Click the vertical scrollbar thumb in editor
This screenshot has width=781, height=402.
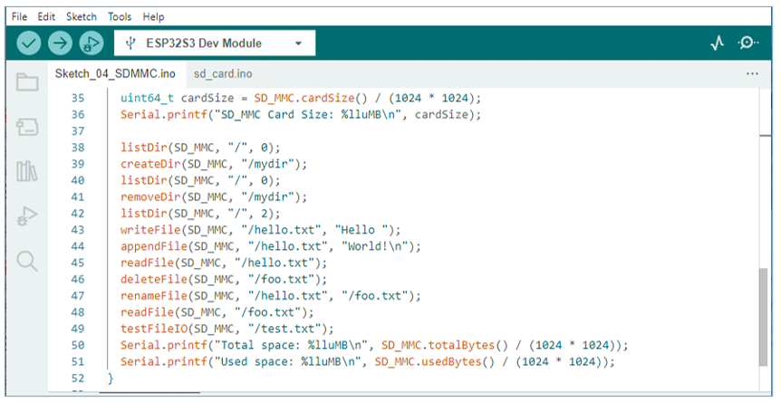point(763,317)
